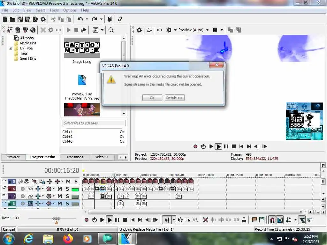
Task: Mute track 7 with M button
Action: click(x=60, y=196)
